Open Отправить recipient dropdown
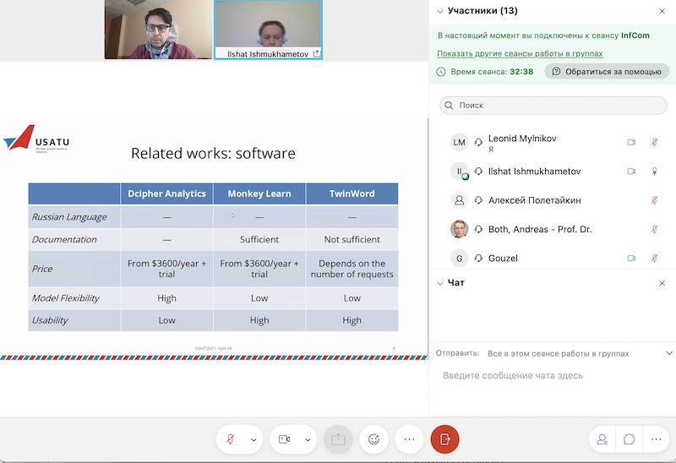Image resolution: width=676 pixels, height=463 pixels. point(668,353)
